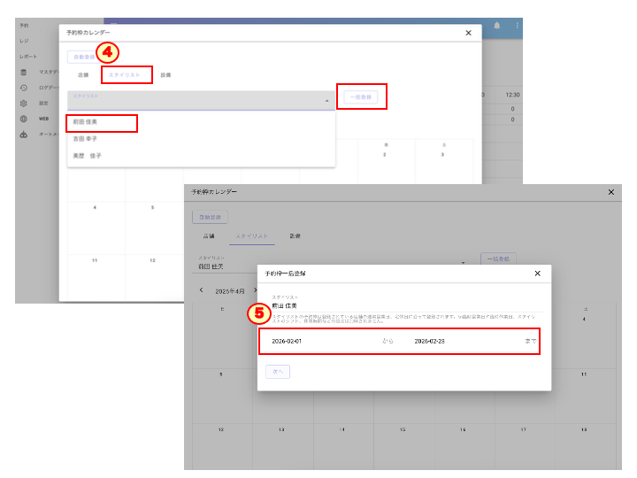Go to previous month in calendar

201,289
